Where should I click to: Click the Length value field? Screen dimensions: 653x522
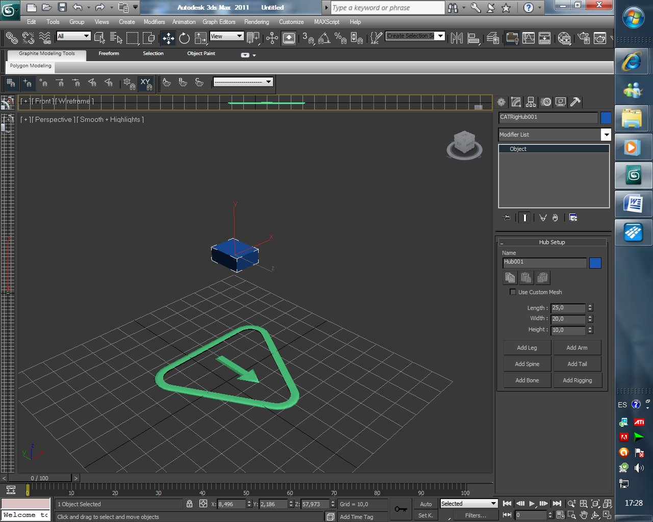pyautogui.click(x=568, y=308)
